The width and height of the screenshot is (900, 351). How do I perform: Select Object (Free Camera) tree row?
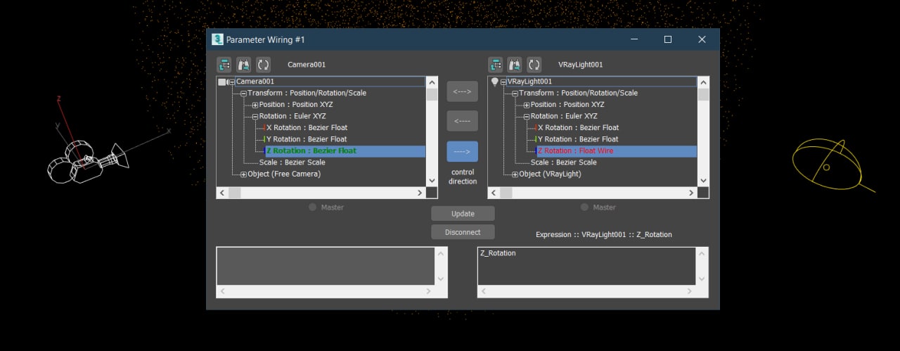pos(283,174)
